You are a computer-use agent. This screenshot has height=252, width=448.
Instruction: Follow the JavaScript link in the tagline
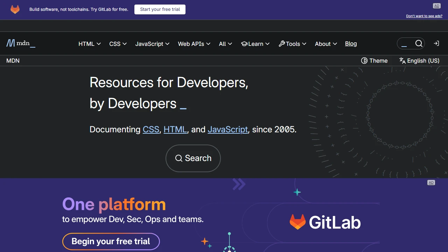[228, 129]
